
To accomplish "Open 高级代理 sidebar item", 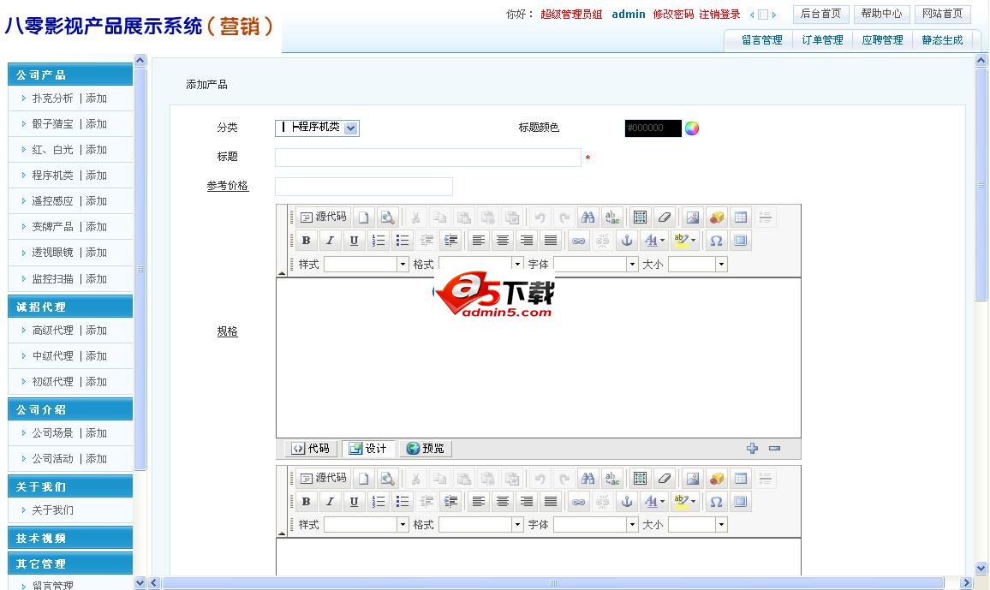I will coord(52,331).
